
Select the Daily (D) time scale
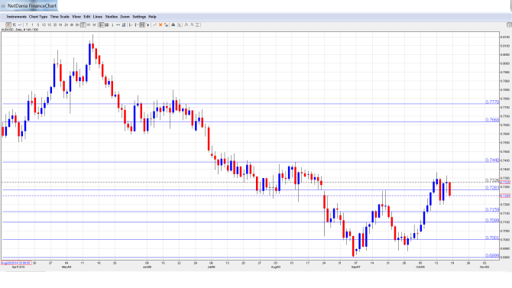[83, 24]
